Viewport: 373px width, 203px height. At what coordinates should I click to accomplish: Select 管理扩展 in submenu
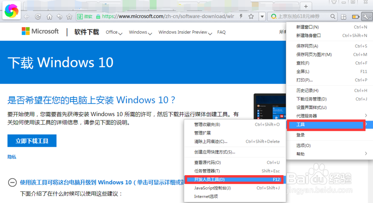tap(235, 133)
